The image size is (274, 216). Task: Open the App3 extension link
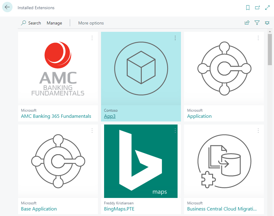[x=110, y=116]
